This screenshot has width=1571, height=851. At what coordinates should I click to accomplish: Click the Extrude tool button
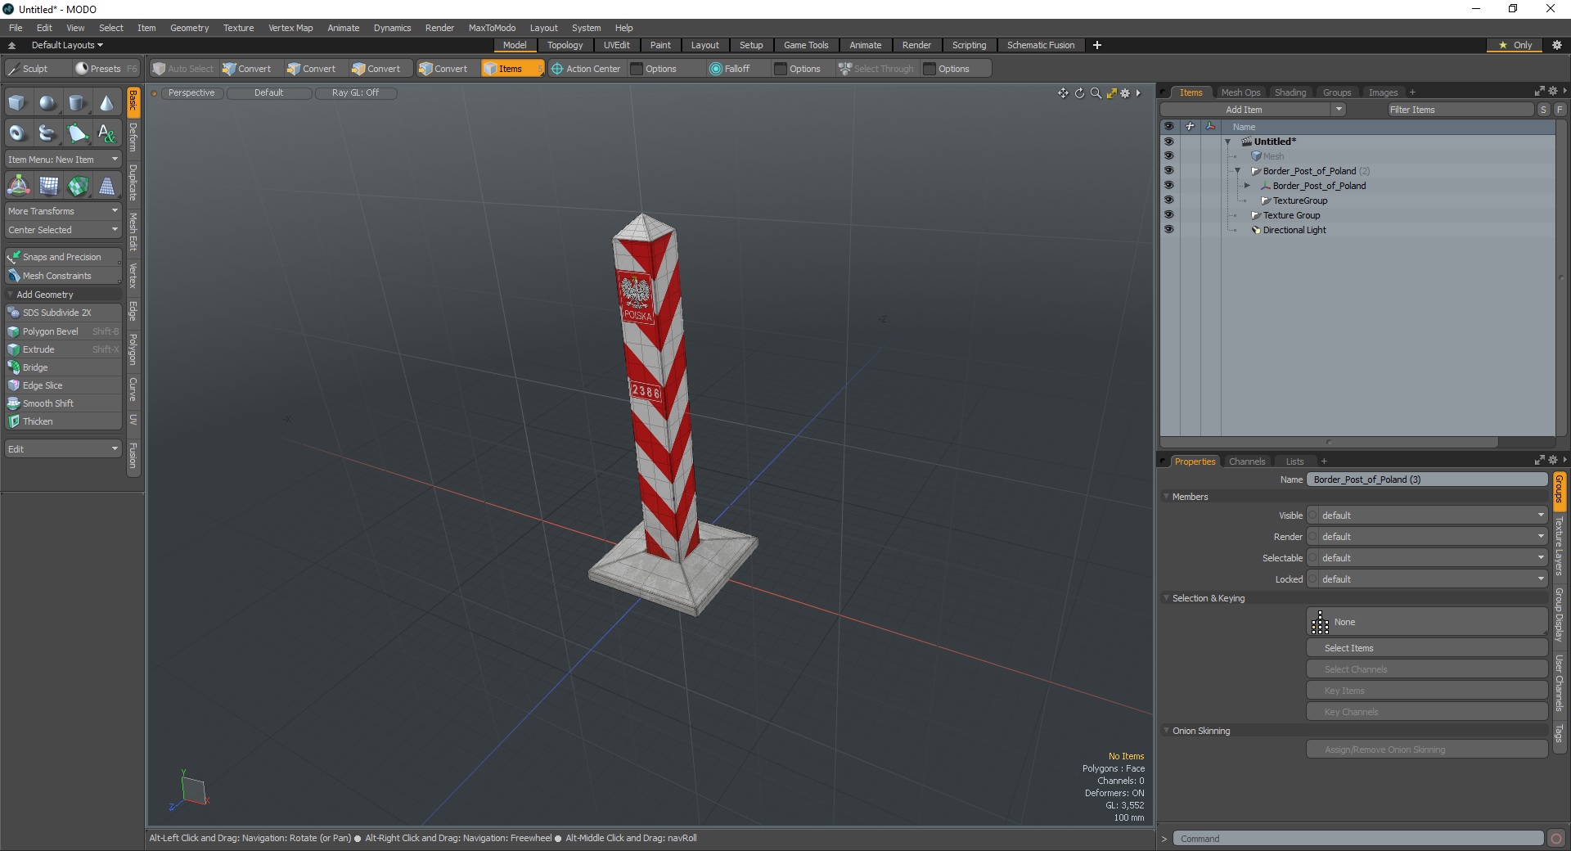click(x=63, y=349)
